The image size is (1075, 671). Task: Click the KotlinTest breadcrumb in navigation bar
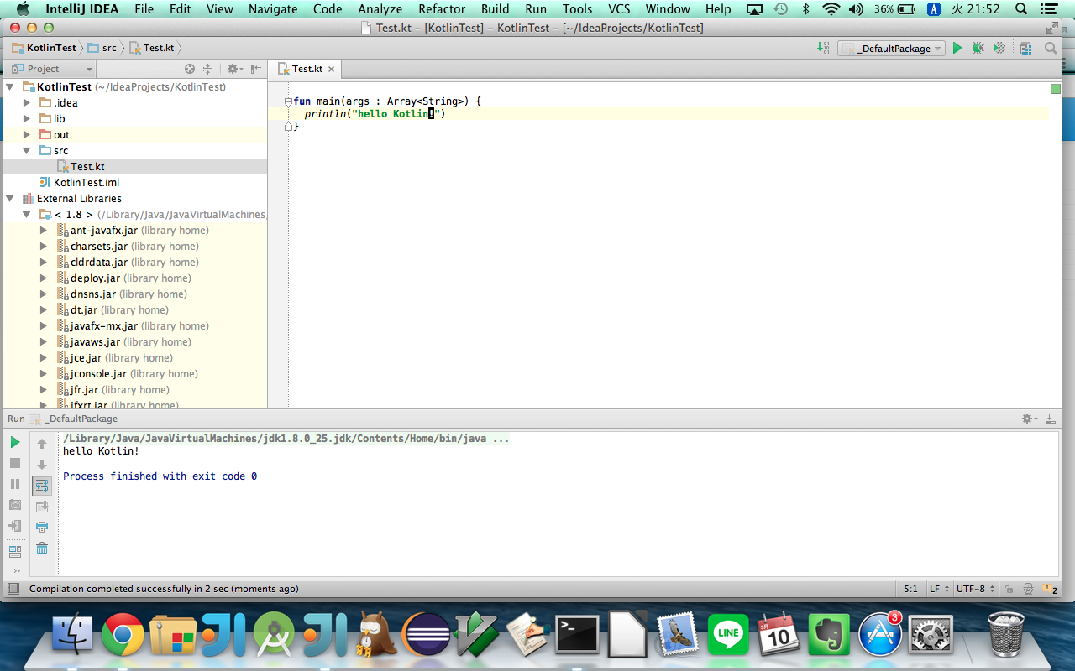tap(45, 48)
